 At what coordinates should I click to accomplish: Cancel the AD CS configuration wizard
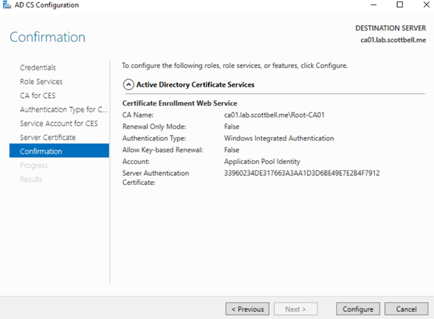(x=406, y=309)
